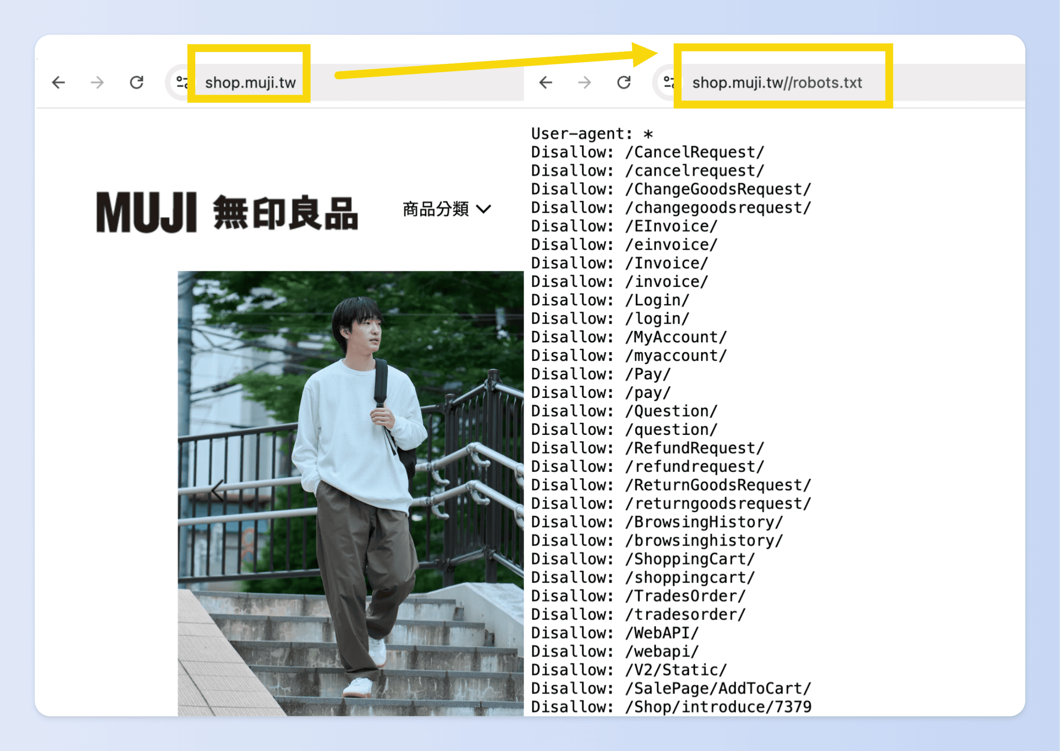Click the back arrow in the MUJI homepage window
Viewport: 1060px width, 751px height.
click(x=59, y=83)
